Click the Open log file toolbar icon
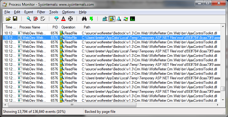This screenshot has height=117, width=228. point(8,19)
